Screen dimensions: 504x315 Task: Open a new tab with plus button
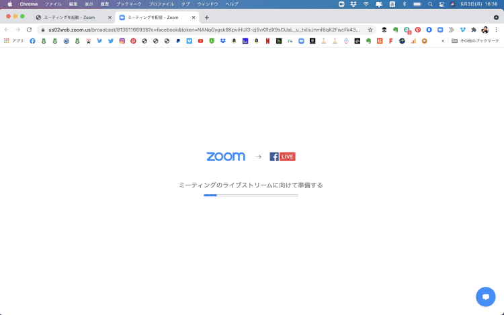[x=207, y=17]
